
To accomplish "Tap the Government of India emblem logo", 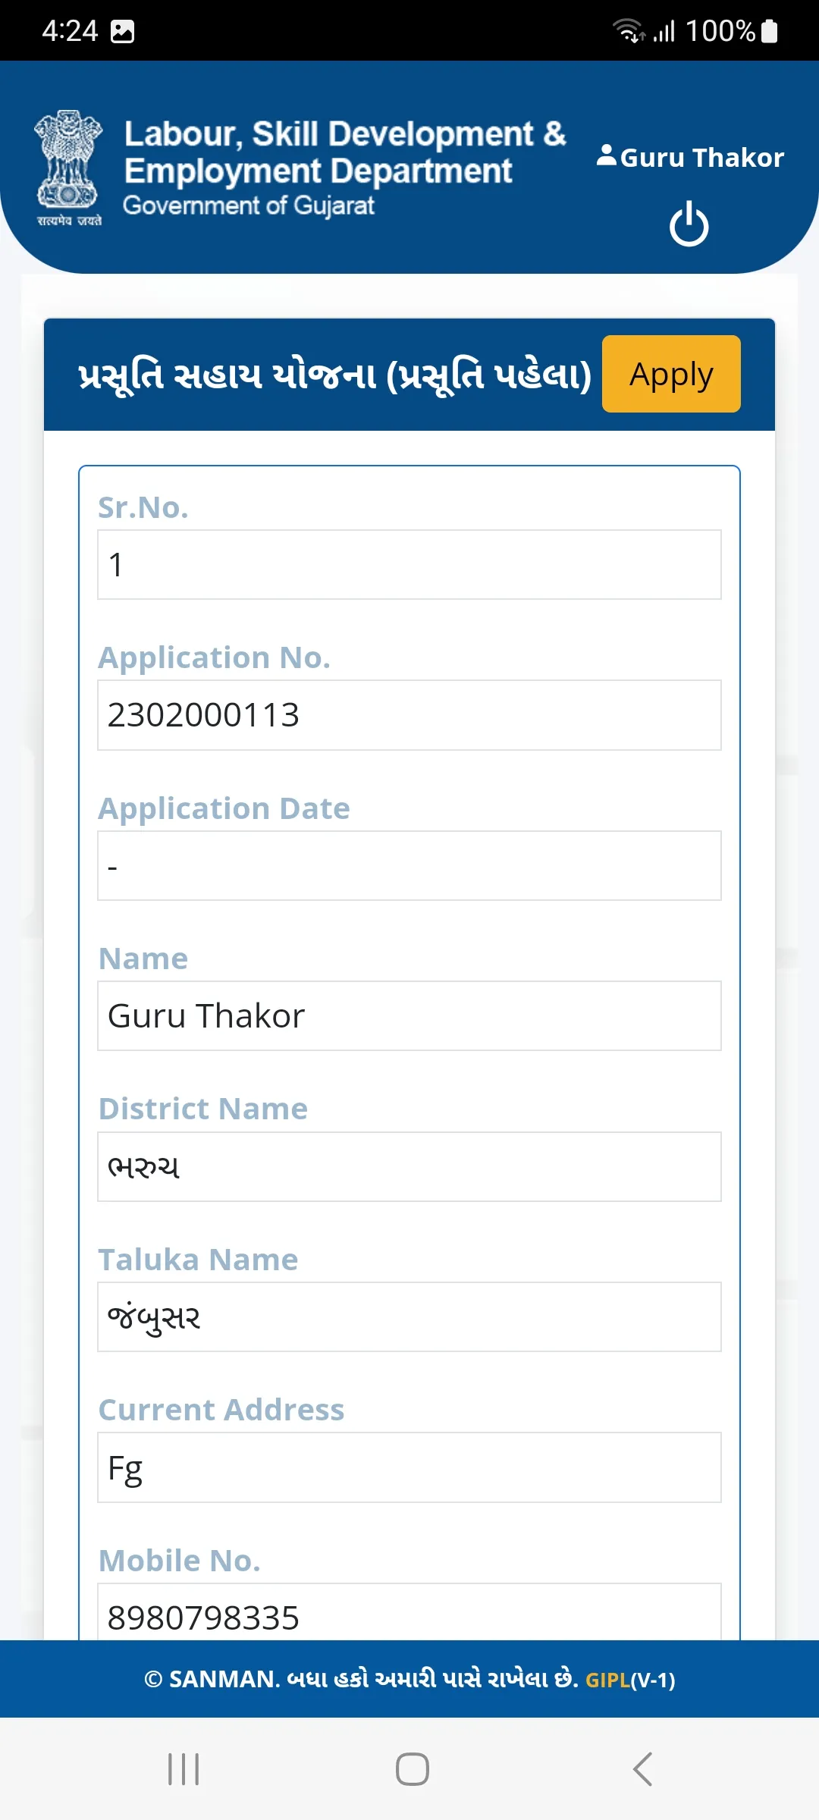I will pos(68,168).
